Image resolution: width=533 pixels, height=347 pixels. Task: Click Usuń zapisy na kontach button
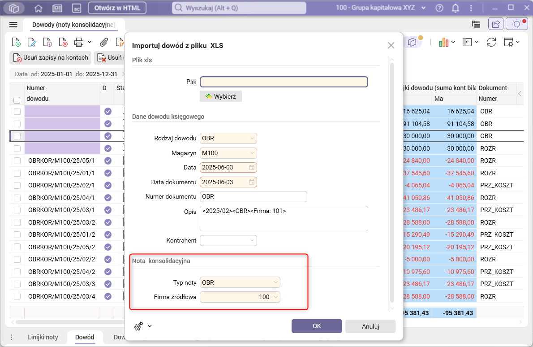coord(51,57)
